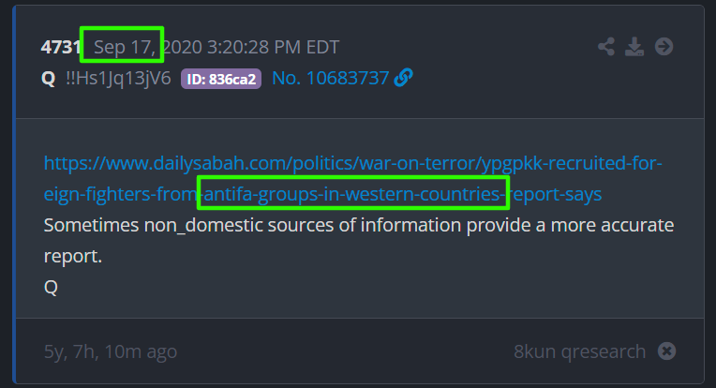The height and width of the screenshot is (388, 716).
Task: Click post number 4731
Action: [60, 47]
